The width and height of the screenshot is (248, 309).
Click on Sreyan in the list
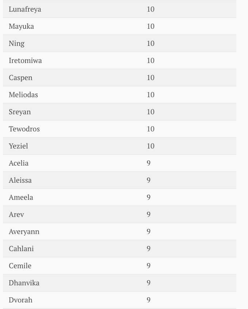[20, 112]
